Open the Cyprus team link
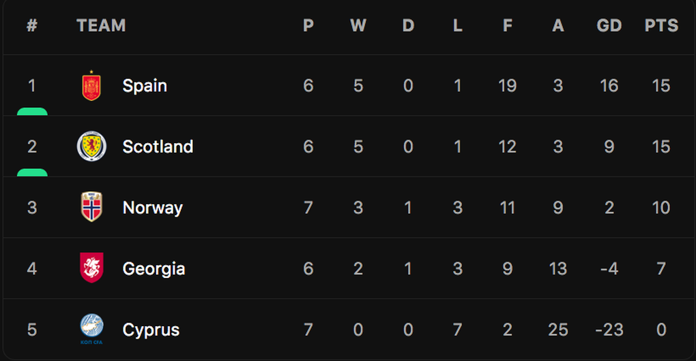696x361 pixels. pos(151,330)
